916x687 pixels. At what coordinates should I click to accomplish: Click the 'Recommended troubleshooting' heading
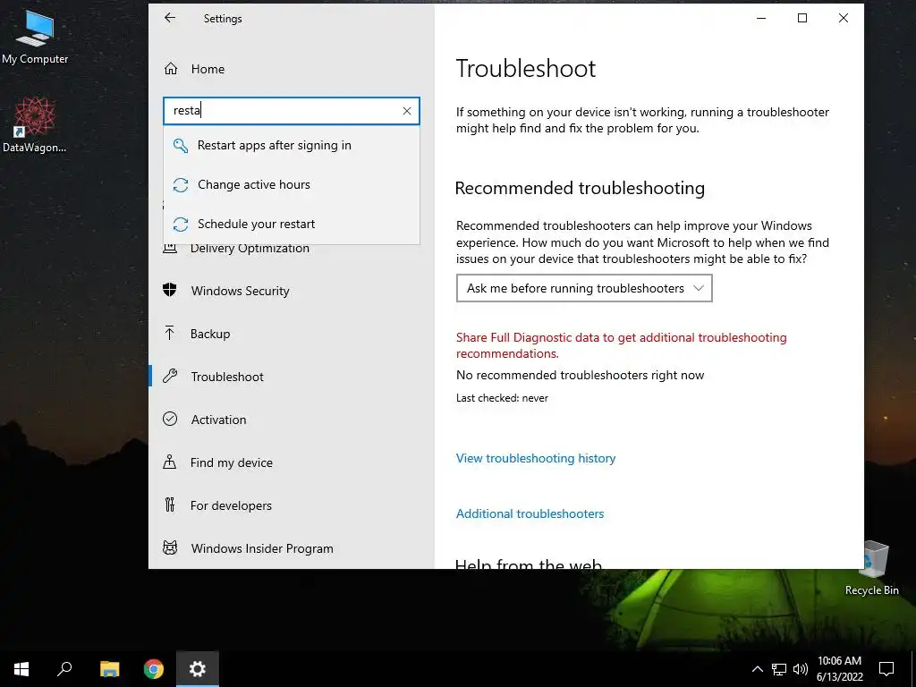(x=580, y=188)
